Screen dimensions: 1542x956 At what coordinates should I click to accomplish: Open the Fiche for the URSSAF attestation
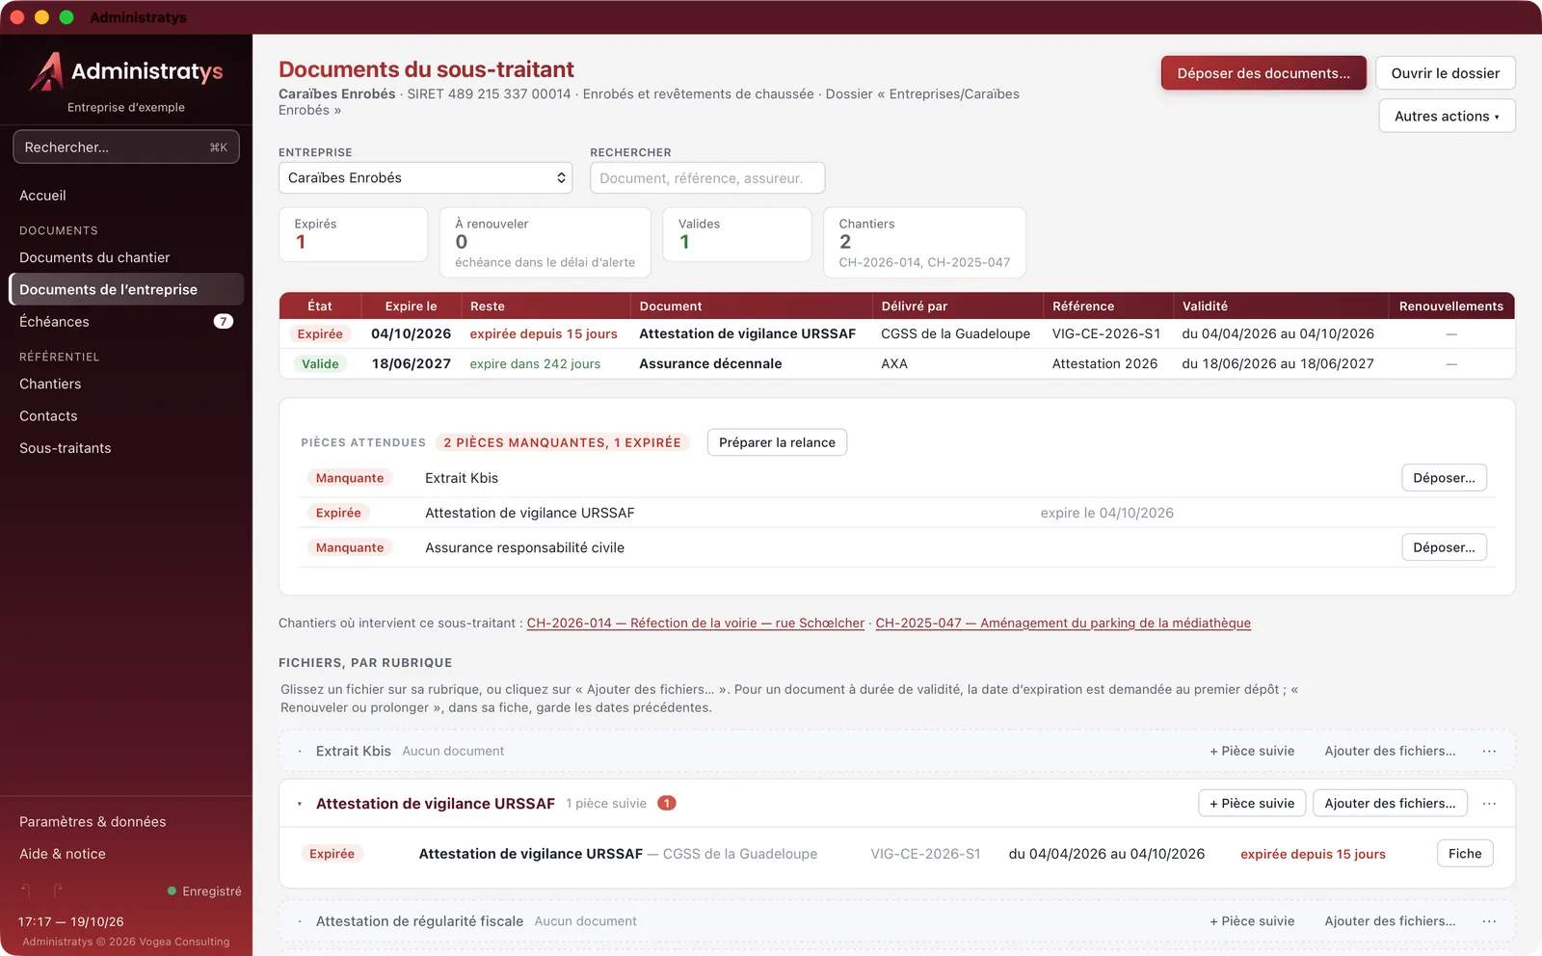tap(1465, 854)
